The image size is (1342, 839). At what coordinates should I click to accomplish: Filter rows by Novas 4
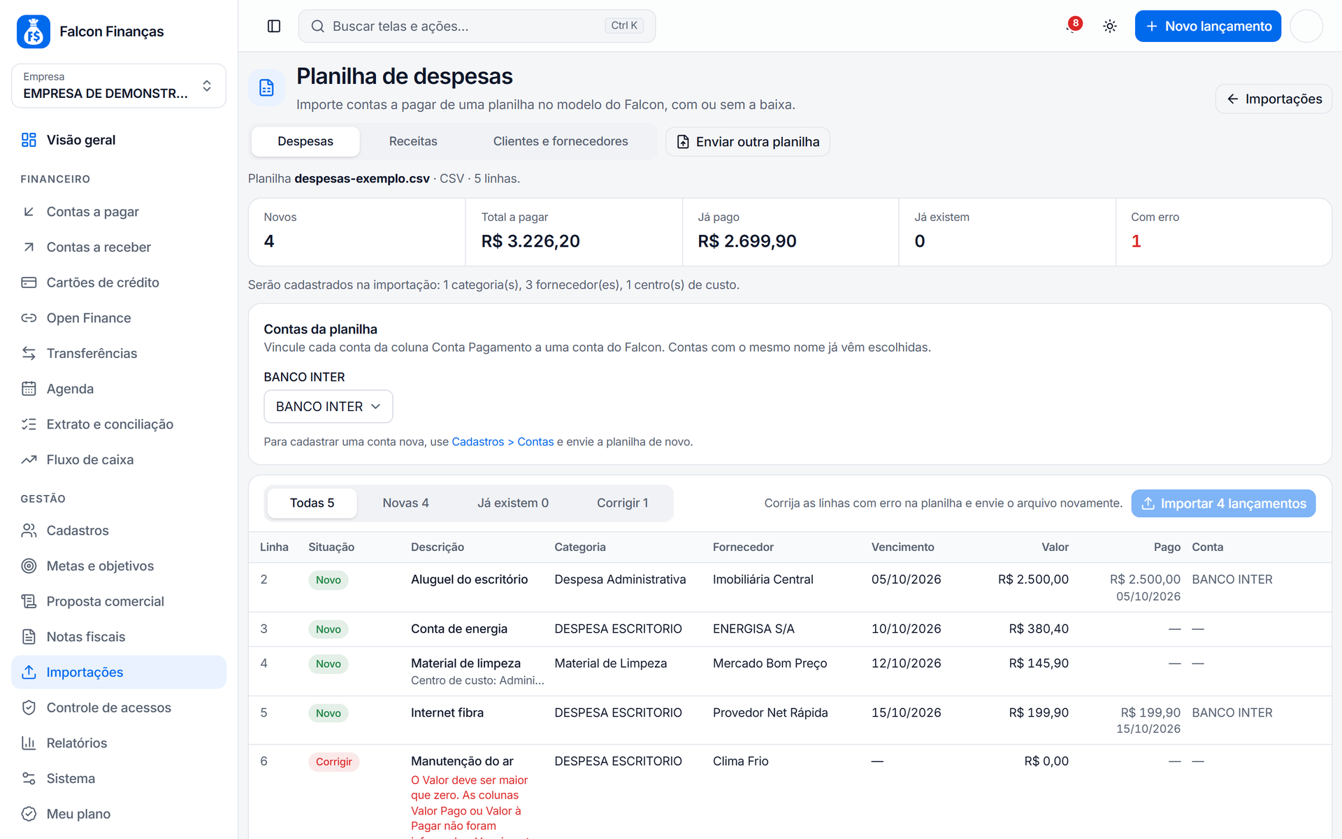point(405,503)
